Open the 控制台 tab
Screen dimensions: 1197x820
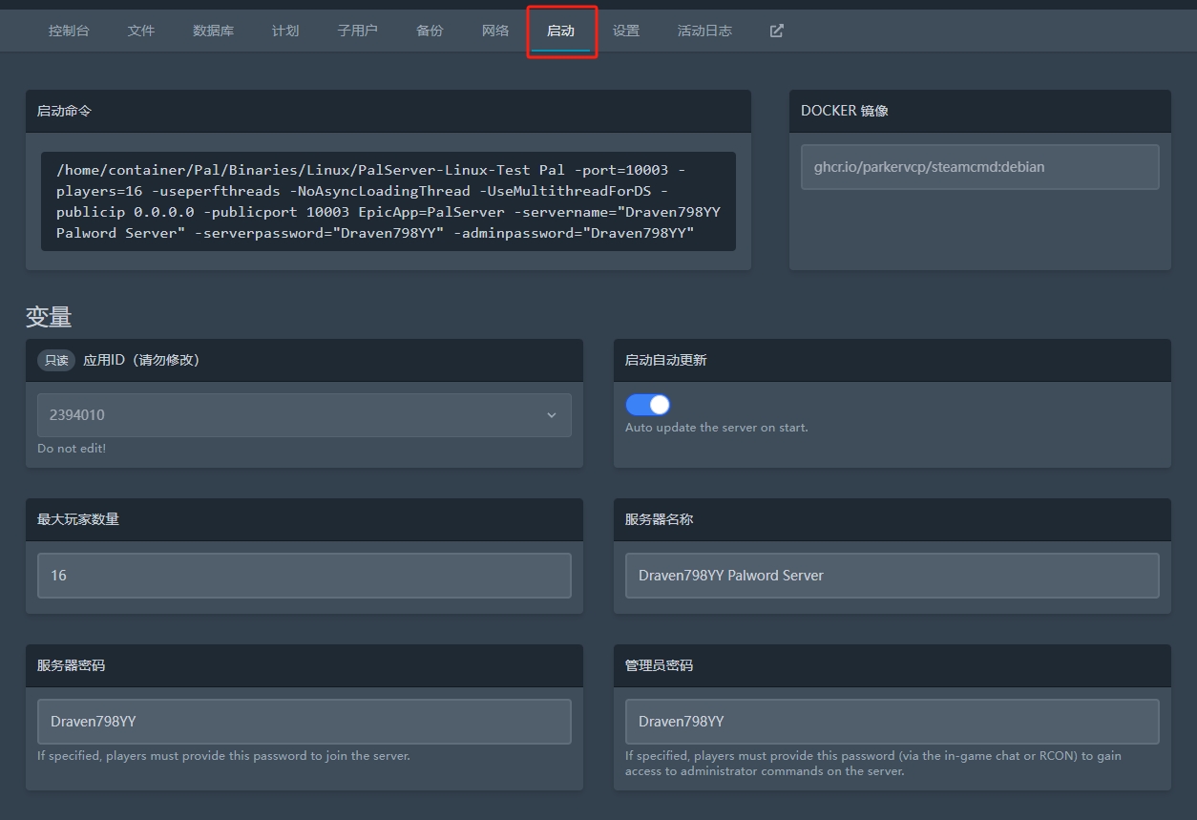pyautogui.click(x=69, y=31)
